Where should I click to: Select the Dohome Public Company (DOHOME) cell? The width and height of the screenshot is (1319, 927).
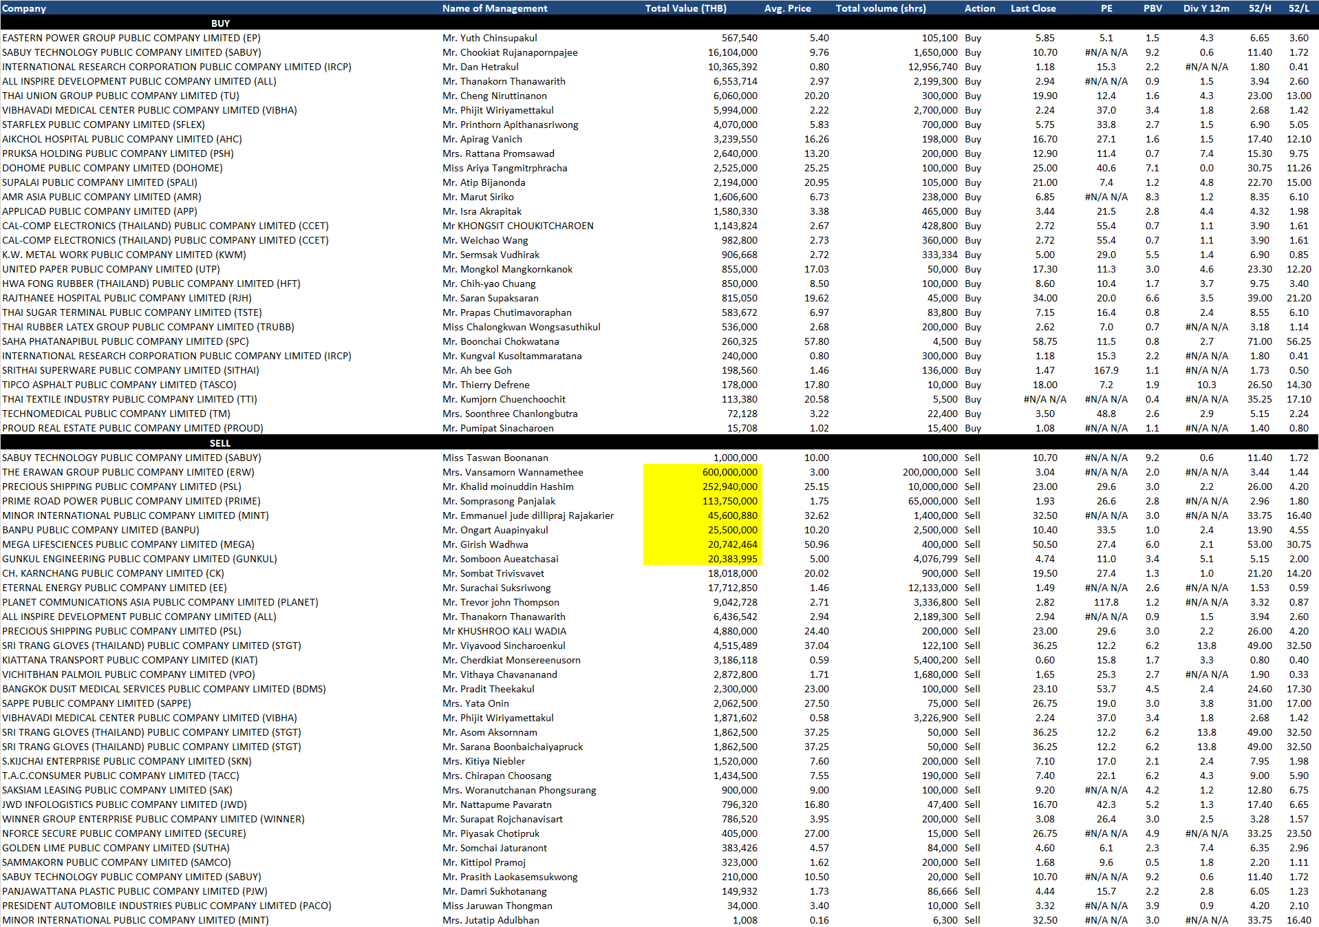(x=112, y=168)
